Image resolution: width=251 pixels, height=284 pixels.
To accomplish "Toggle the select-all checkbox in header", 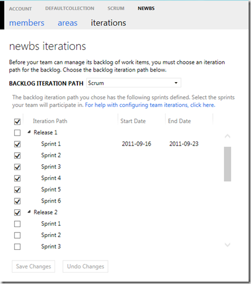I will pyautogui.click(x=17, y=121).
